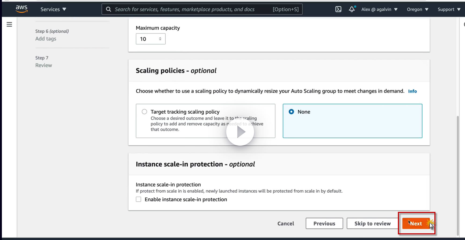Enable instance scale-in protection checkbox
The image size is (465, 240).
click(x=139, y=199)
